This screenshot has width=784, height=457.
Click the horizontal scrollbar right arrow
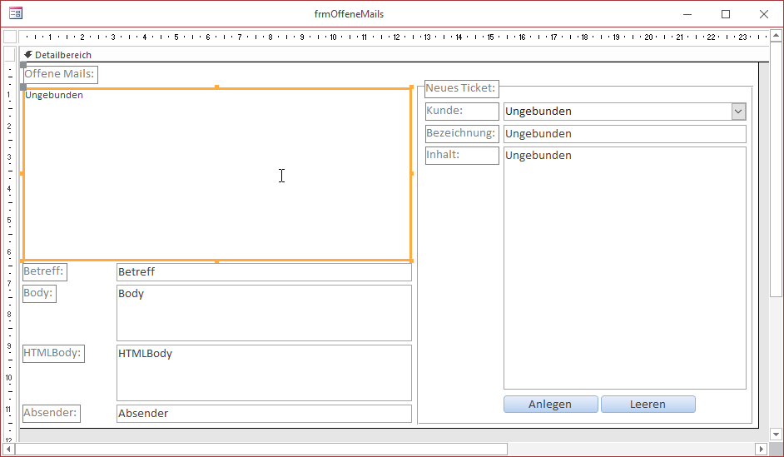click(760, 449)
